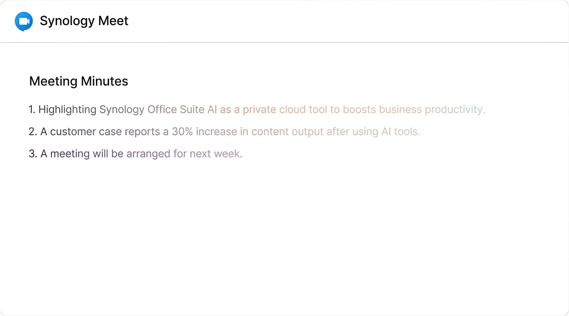569x316 pixels.
Task: Click the number '3.' list marker
Action: [33, 154]
